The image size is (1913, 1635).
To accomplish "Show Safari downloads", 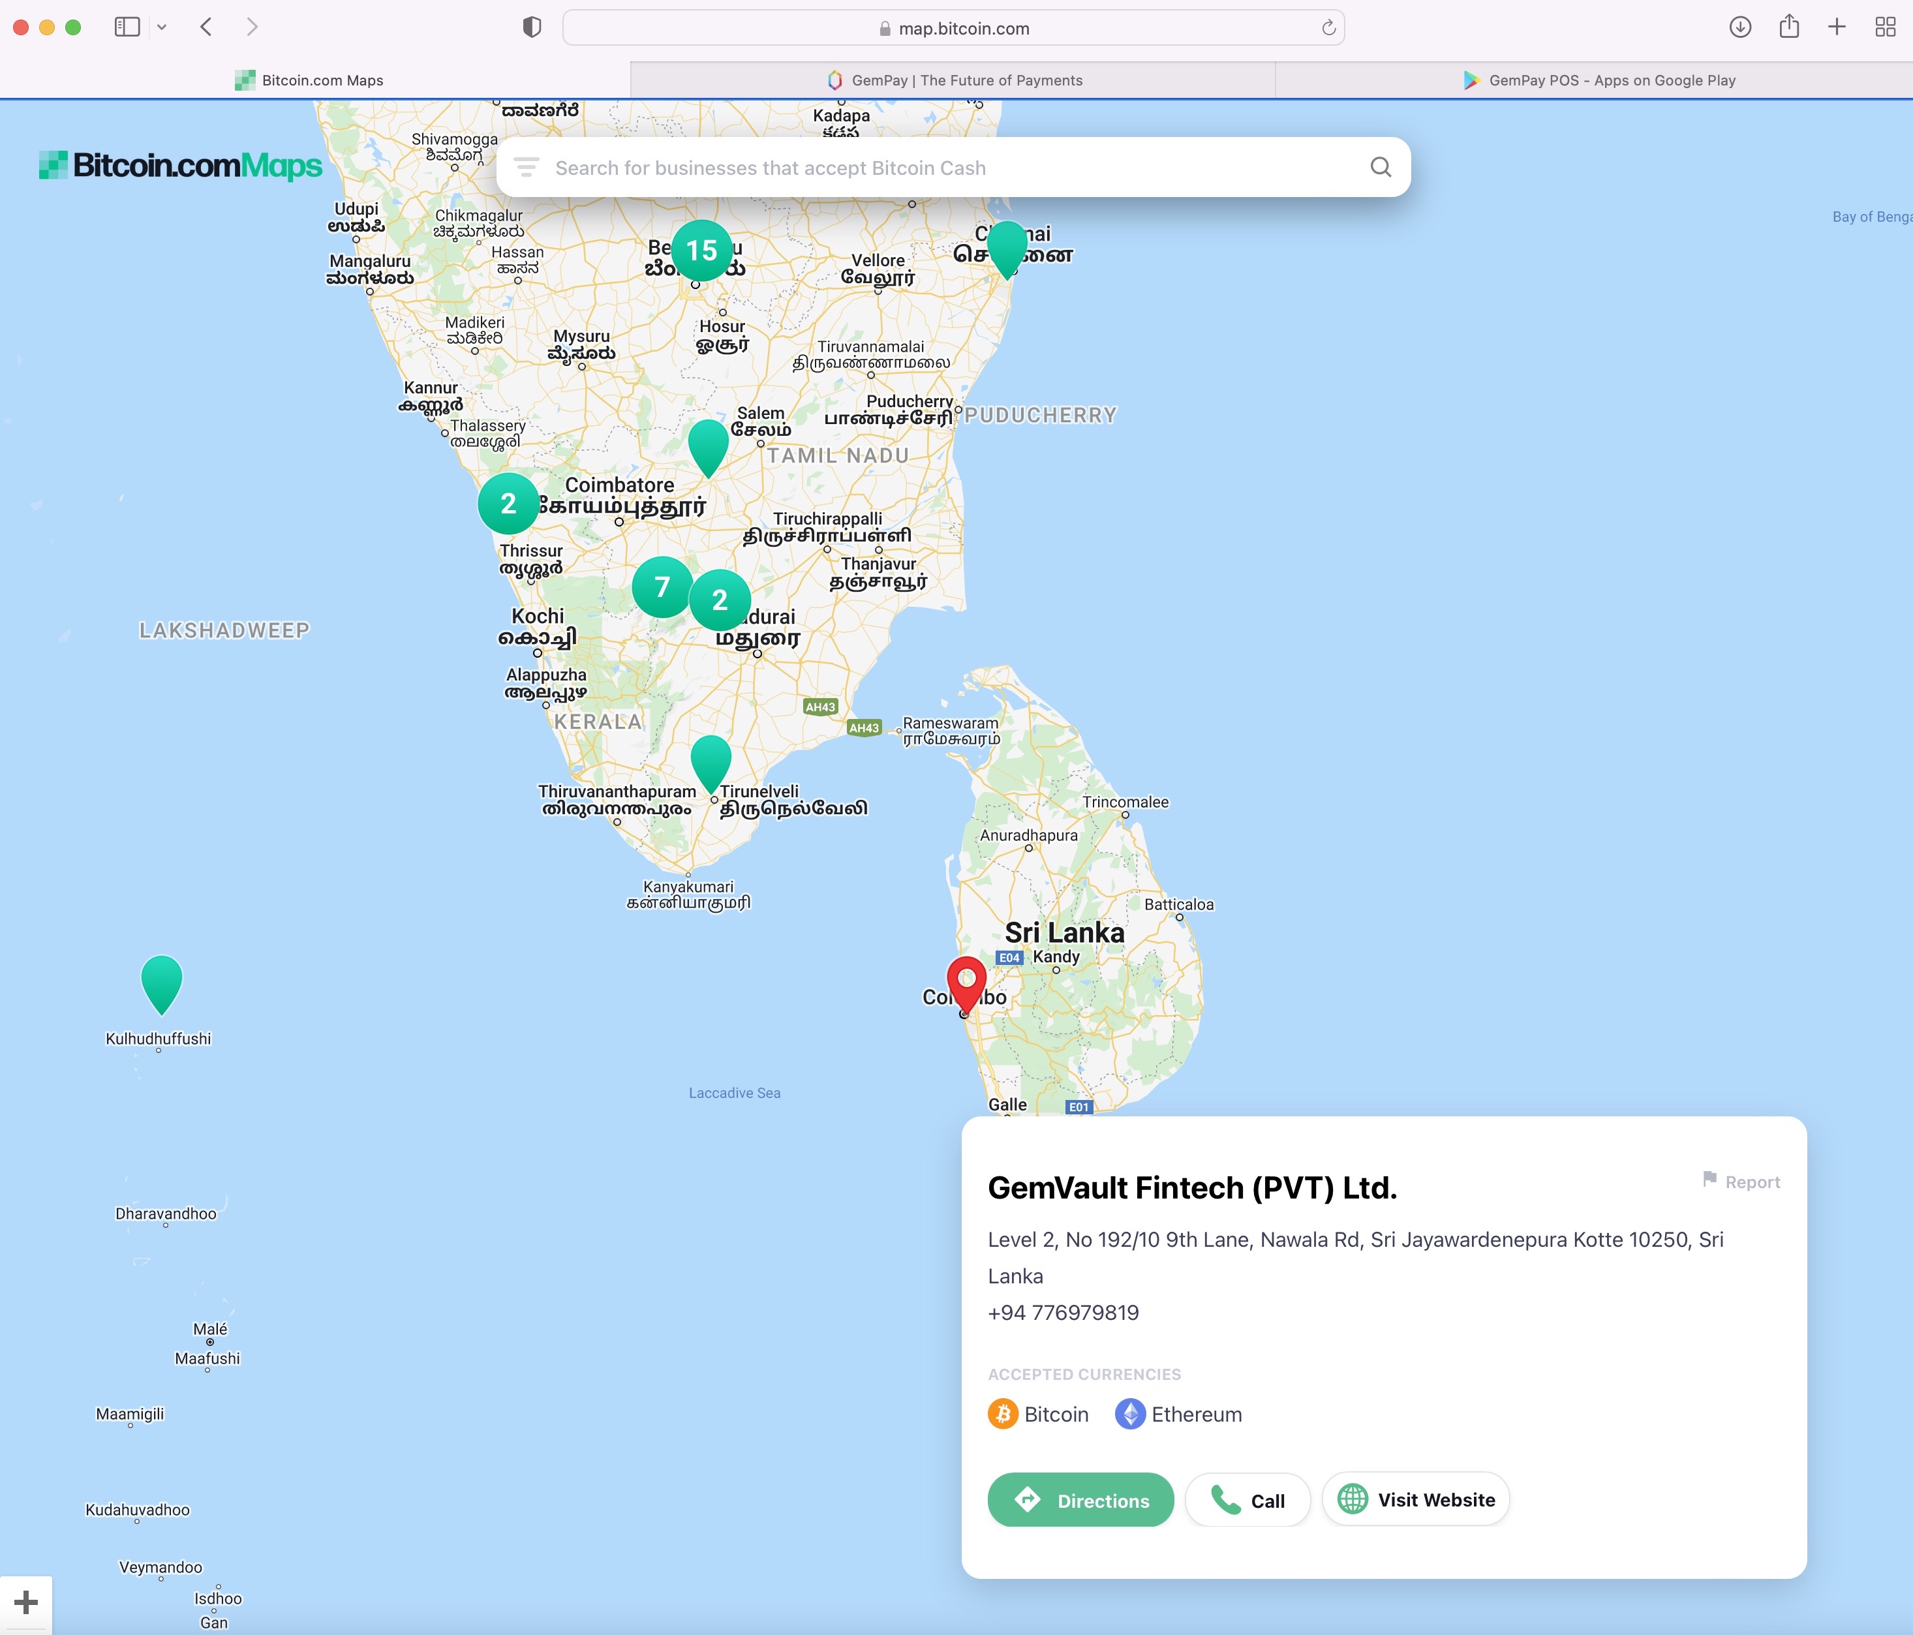I will [1739, 27].
